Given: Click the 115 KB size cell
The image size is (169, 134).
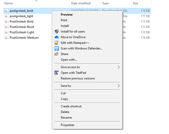Looking at the screenshot, I should (145, 22).
